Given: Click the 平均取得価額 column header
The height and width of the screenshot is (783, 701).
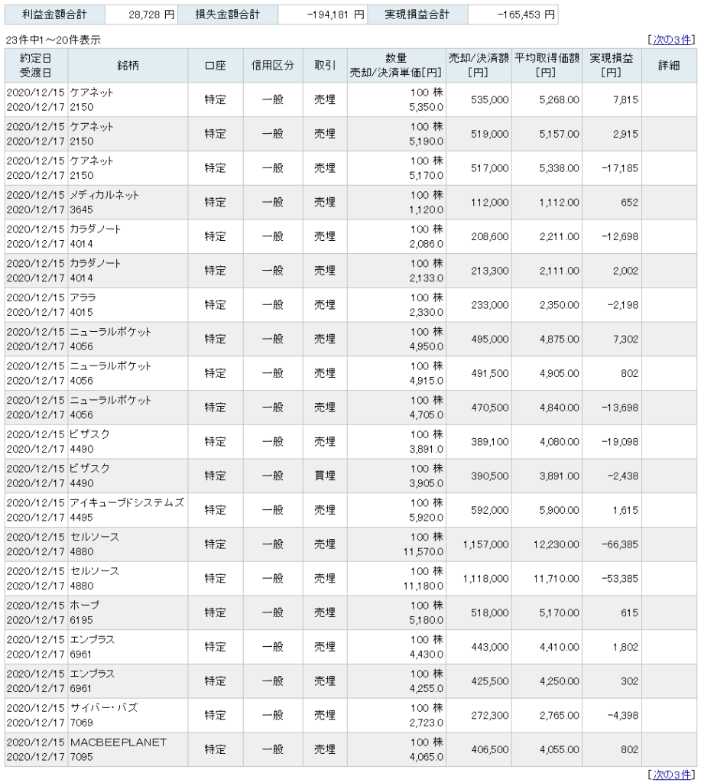Looking at the screenshot, I should 547,66.
